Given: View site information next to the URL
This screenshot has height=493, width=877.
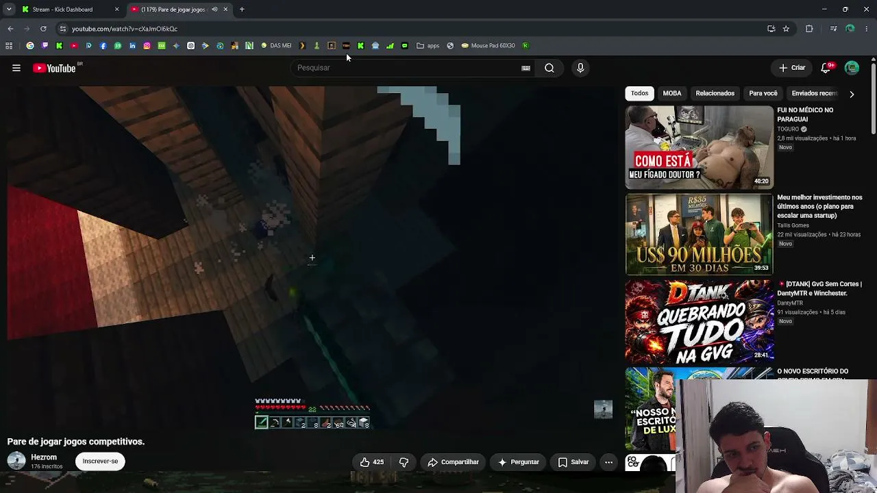Looking at the screenshot, I should 62,29.
